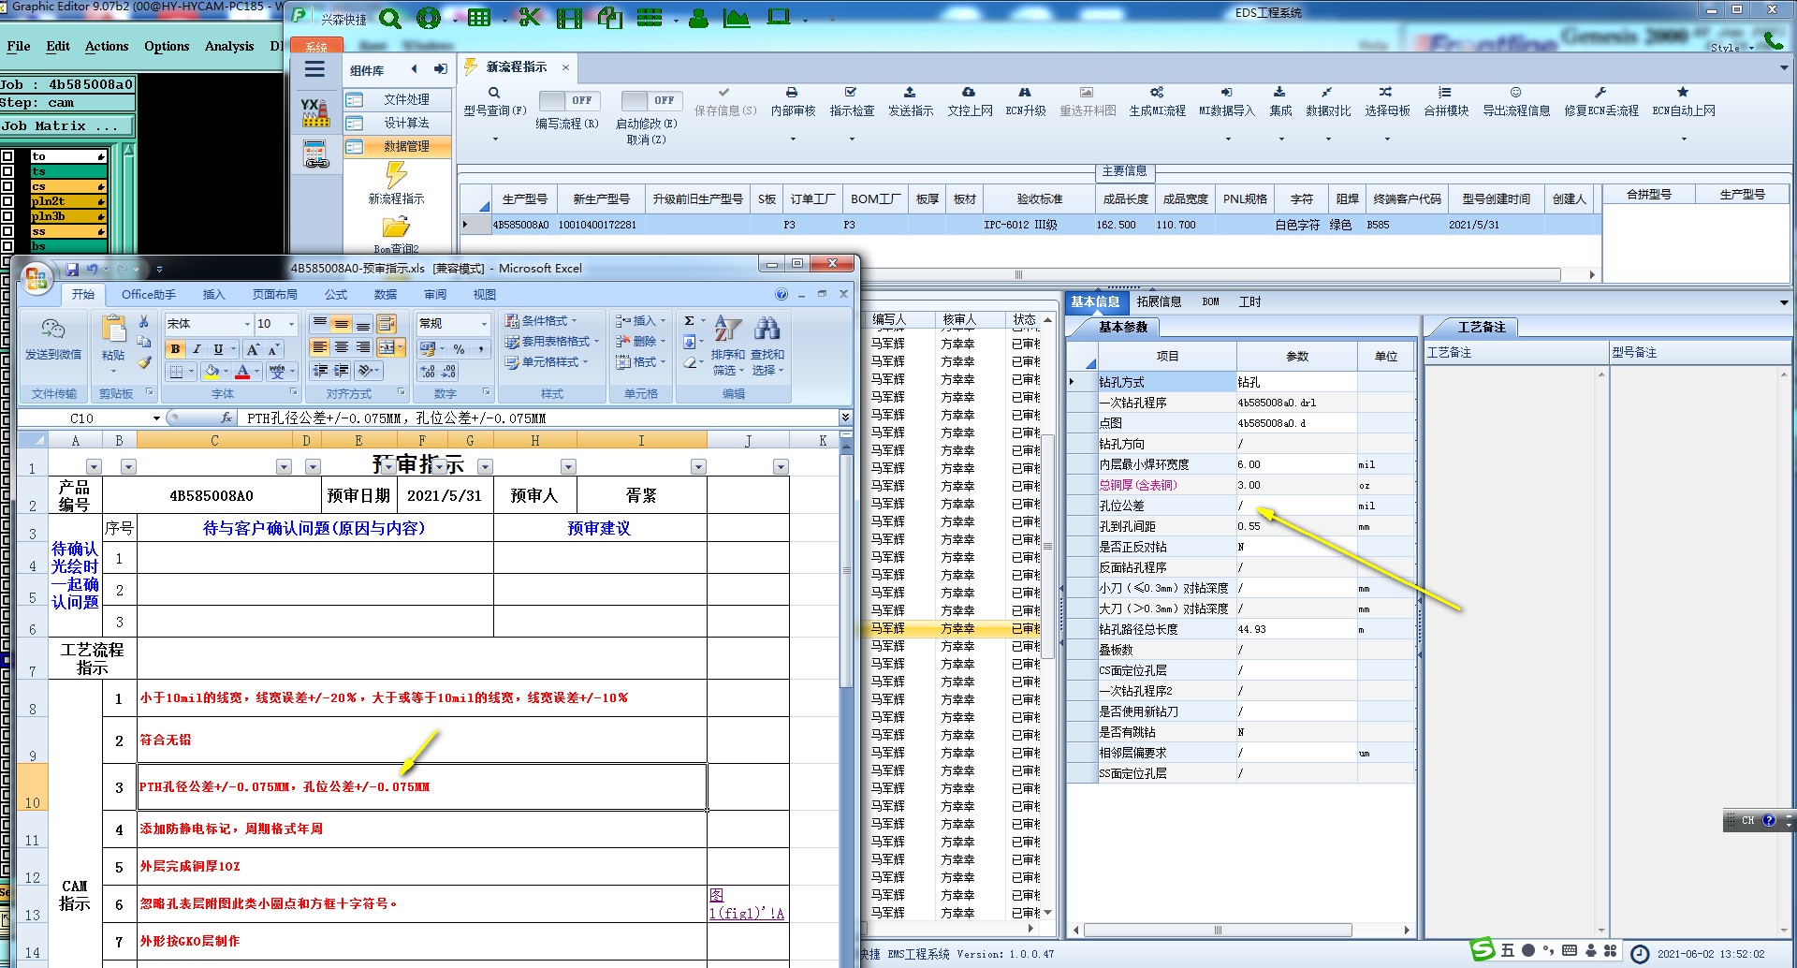This screenshot has width=1797, height=968.
Task: Click Excel Save icon in quick access toolbar
Action: [72, 270]
